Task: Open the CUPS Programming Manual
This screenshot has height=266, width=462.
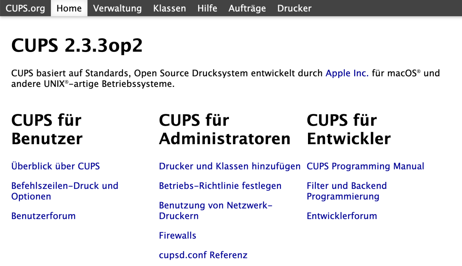Action: 365,166
